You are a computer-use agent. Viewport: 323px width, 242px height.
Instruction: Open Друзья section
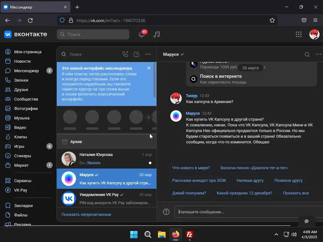21,90
